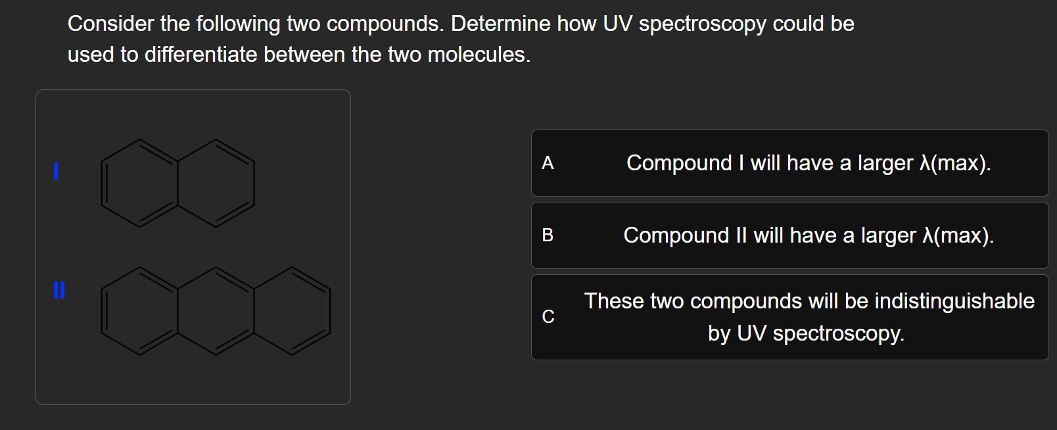This screenshot has height=430, width=1057.
Task: Select answer option A
Action: click(x=789, y=164)
